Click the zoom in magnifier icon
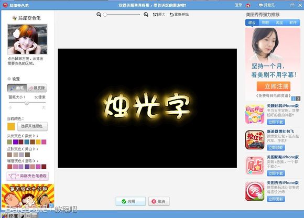The image size is (304, 218). click(146, 15)
